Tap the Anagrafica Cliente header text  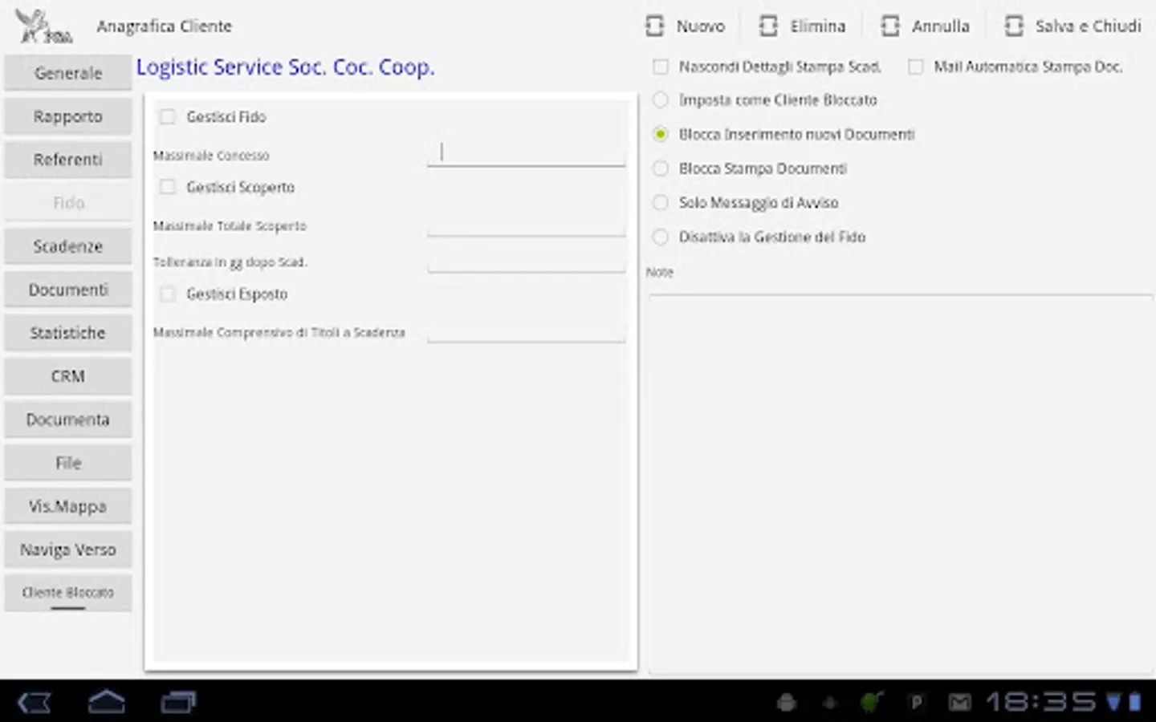[x=165, y=26]
